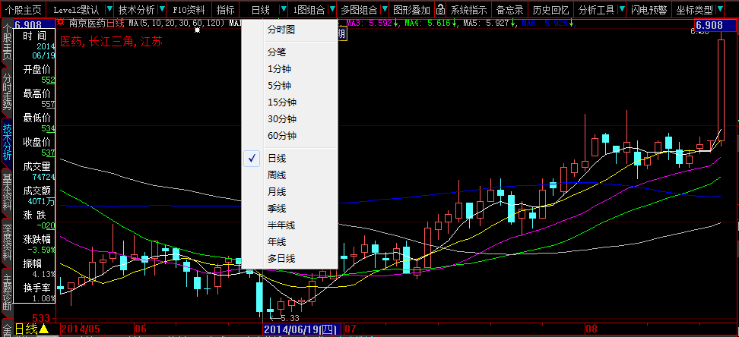Click the 指标 toolbar button
This screenshot has width=739, height=337.
coord(226,9)
